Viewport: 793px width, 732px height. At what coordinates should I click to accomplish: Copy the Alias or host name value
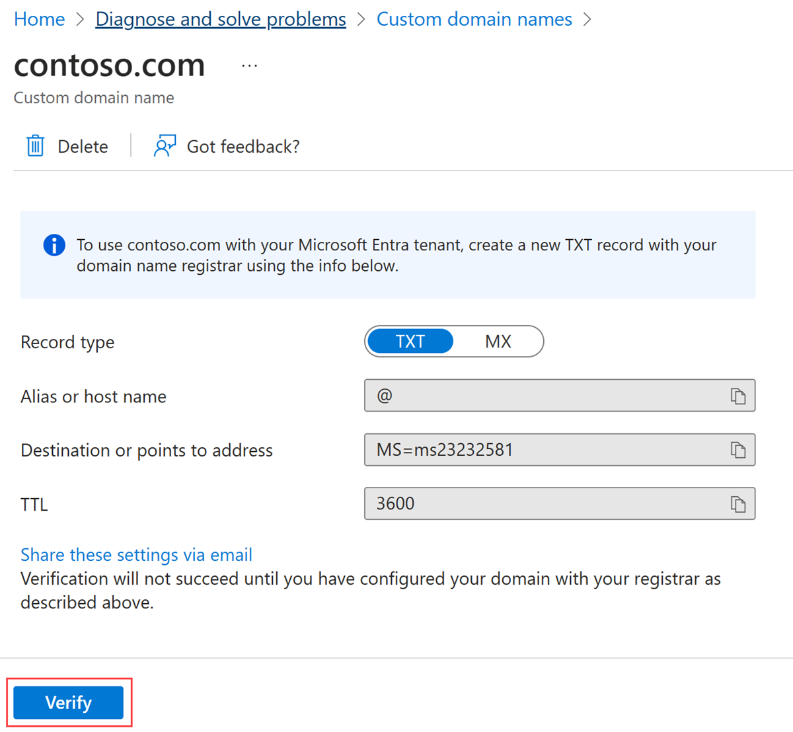pyautogui.click(x=737, y=396)
